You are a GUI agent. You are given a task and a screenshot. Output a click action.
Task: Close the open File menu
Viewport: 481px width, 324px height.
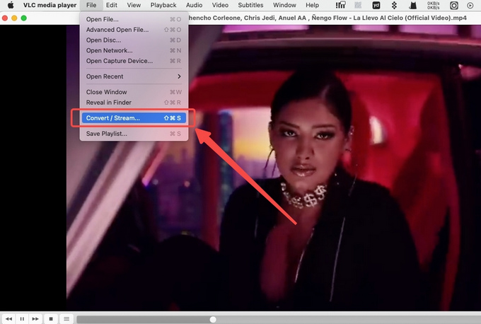pos(91,5)
